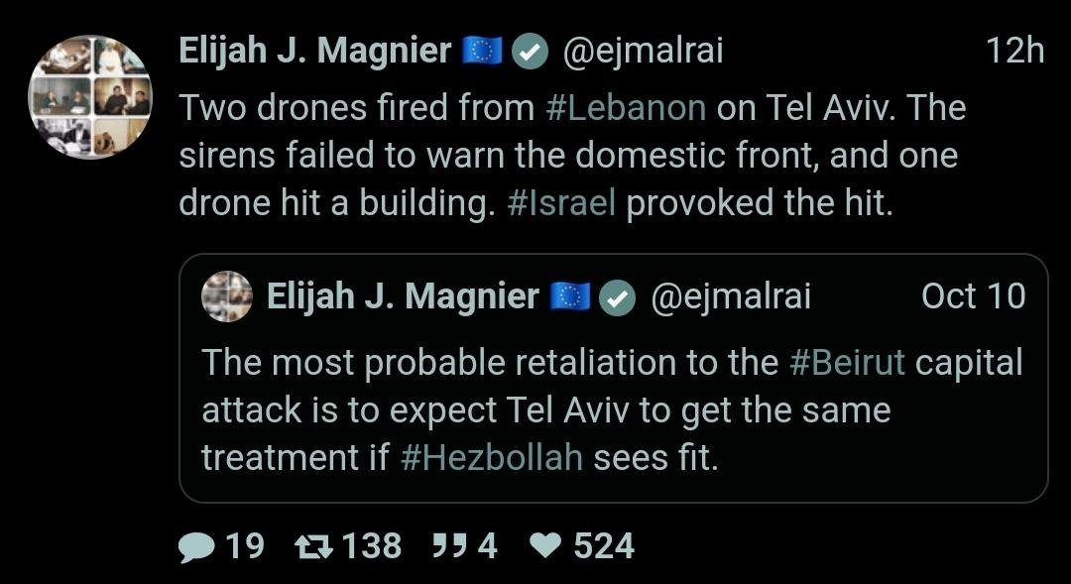Open the #Israel hashtag

click(559, 202)
